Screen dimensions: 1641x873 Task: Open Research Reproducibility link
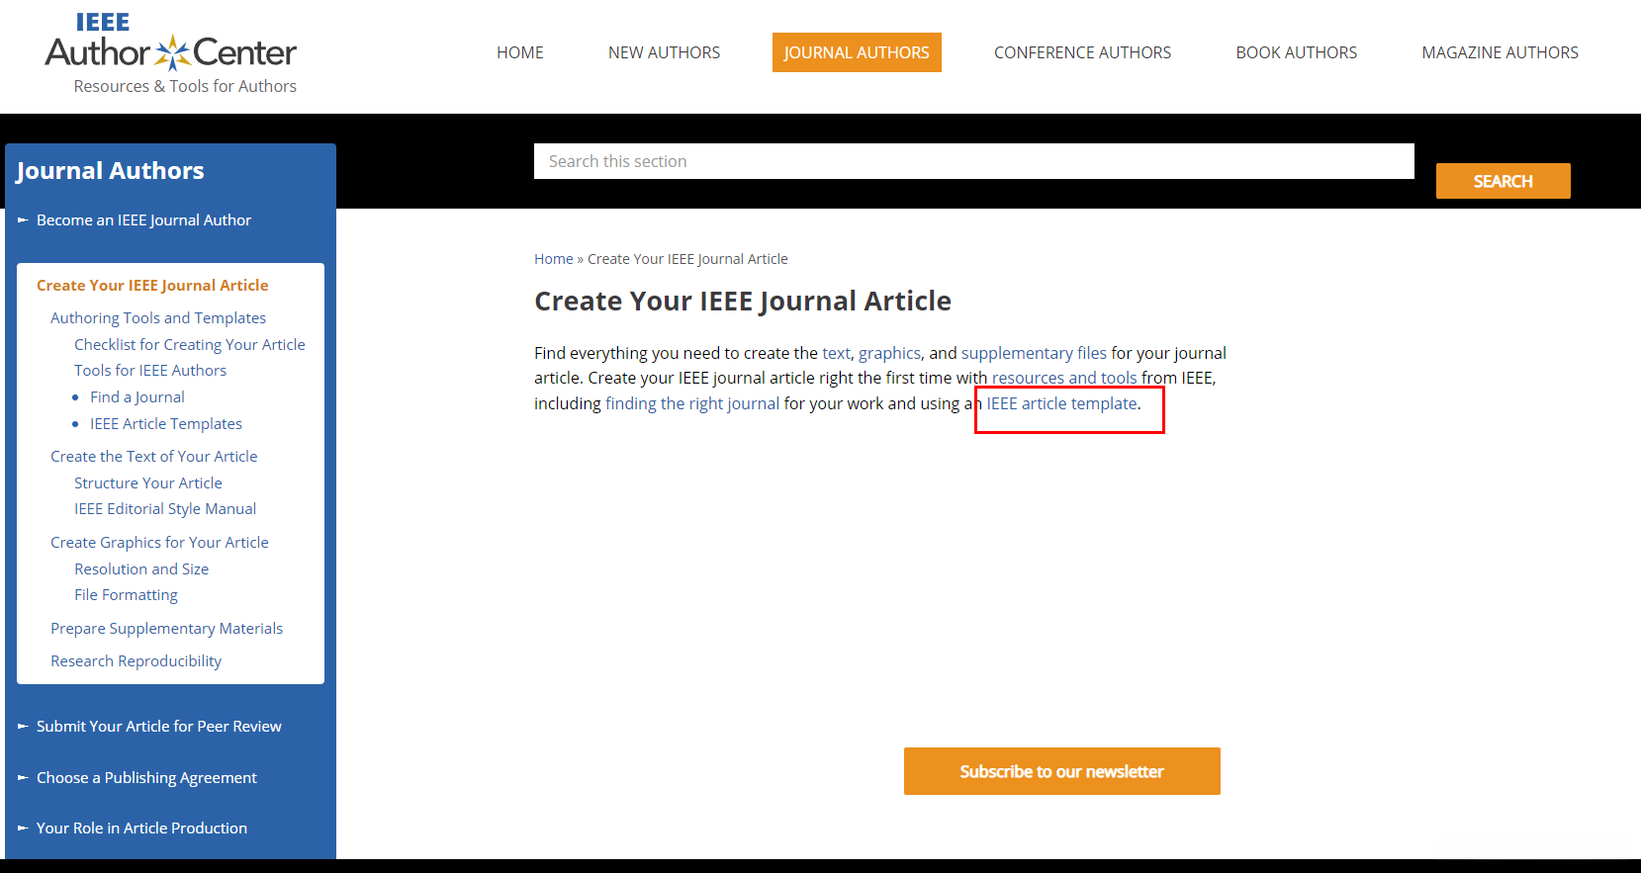(x=136, y=660)
